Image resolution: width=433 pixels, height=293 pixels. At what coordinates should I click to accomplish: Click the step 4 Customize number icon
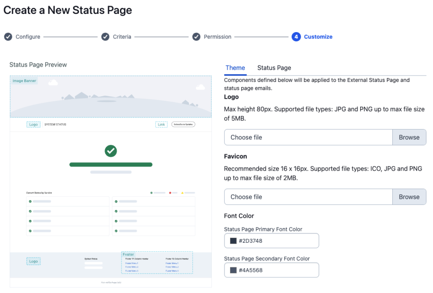click(296, 37)
